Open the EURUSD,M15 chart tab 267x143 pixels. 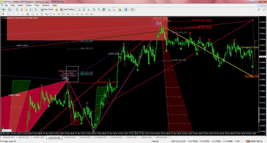click(x=70, y=137)
